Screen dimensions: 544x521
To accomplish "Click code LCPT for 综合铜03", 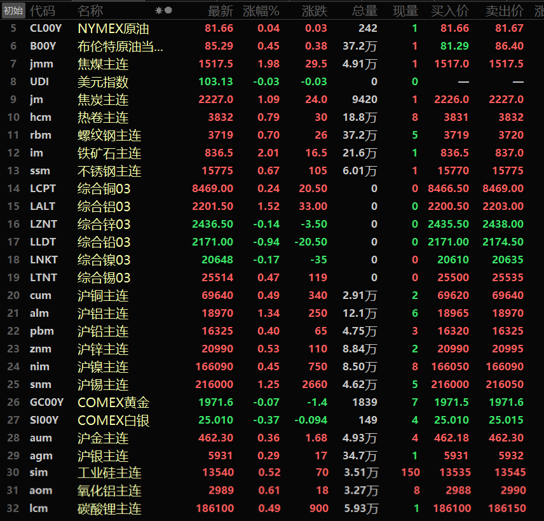I will point(43,188).
